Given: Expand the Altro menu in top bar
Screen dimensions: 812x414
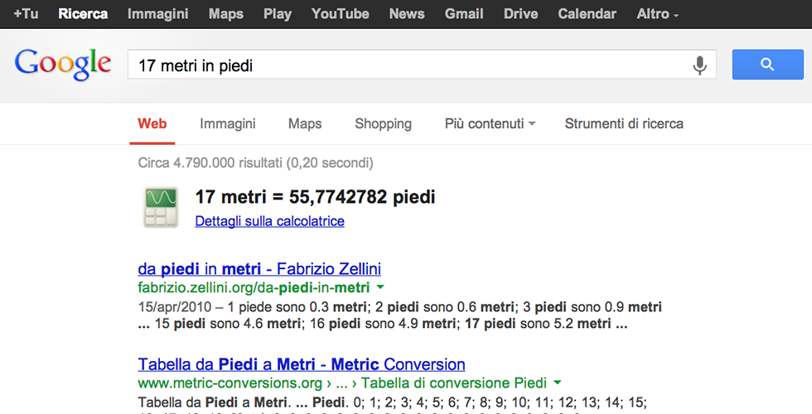Looking at the screenshot, I should point(657,14).
